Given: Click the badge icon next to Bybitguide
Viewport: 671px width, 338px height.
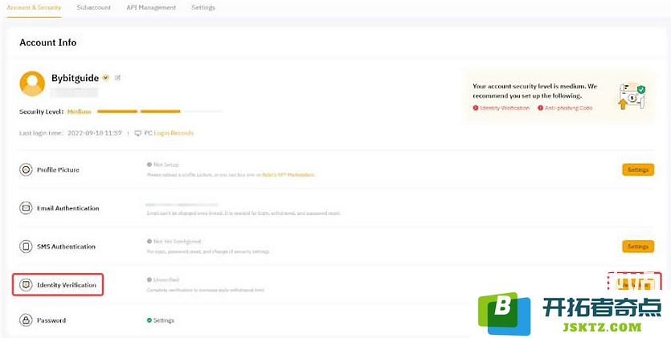Looking at the screenshot, I should (106, 78).
